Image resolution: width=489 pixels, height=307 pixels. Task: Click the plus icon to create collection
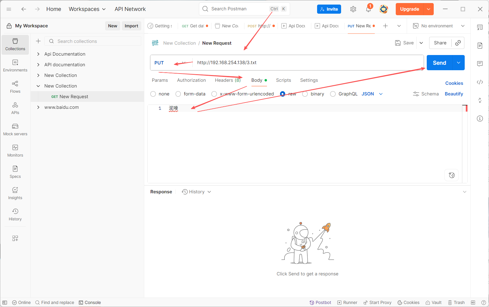tap(38, 41)
